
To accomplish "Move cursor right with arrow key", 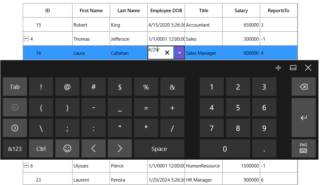I will pyautogui.click(x=120, y=148).
